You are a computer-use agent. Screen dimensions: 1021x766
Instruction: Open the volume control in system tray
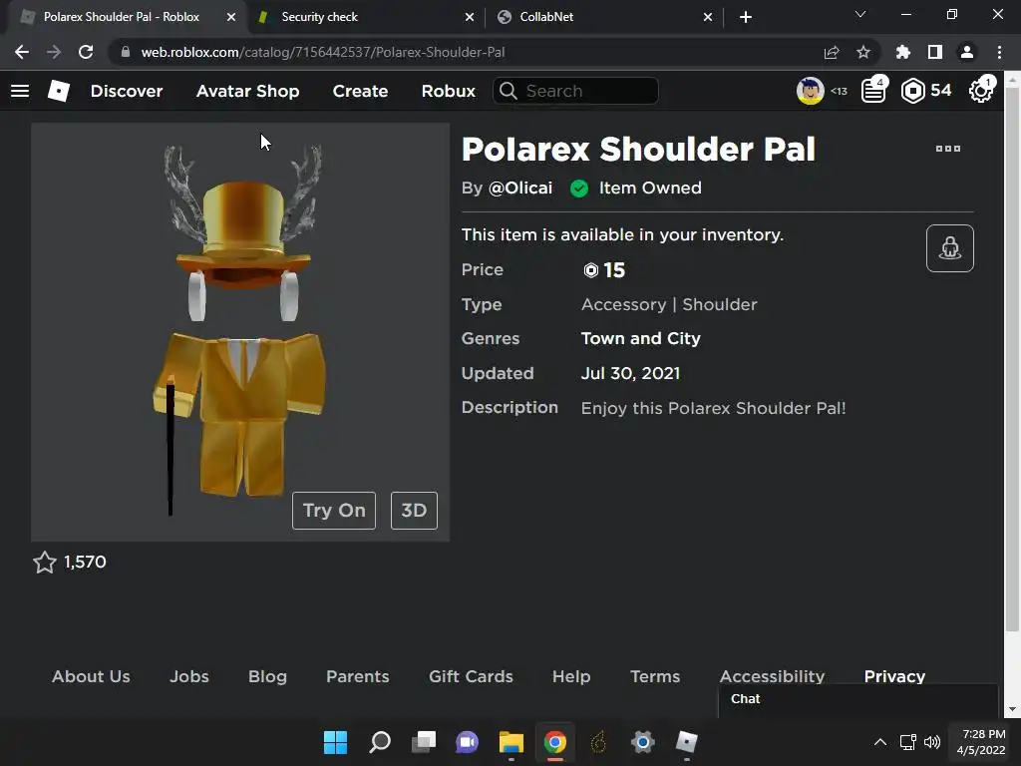(932, 742)
